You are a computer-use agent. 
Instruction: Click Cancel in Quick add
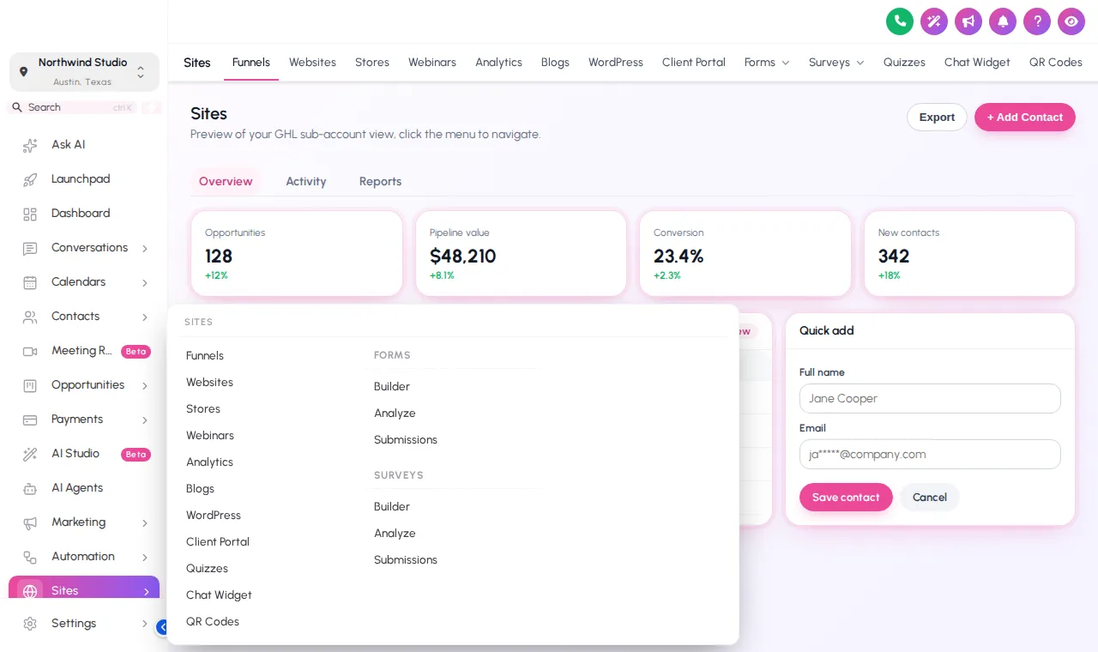(x=930, y=498)
